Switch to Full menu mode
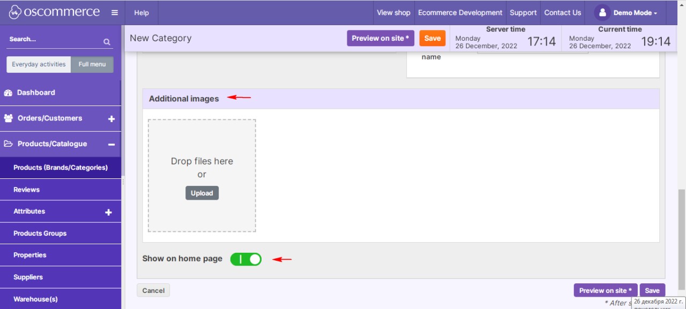The image size is (686, 309). [92, 64]
